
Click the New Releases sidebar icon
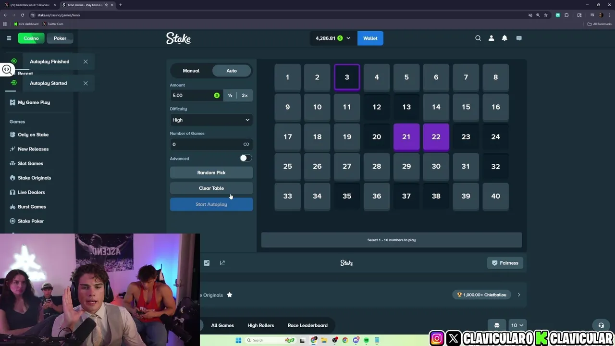click(12, 149)
